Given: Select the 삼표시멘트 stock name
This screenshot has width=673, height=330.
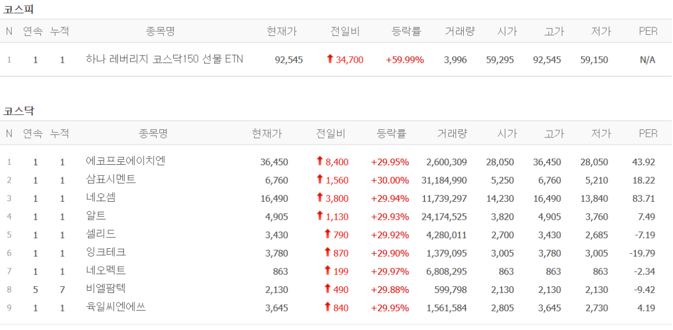Looking at the screenshot, I should coord(110,179).
